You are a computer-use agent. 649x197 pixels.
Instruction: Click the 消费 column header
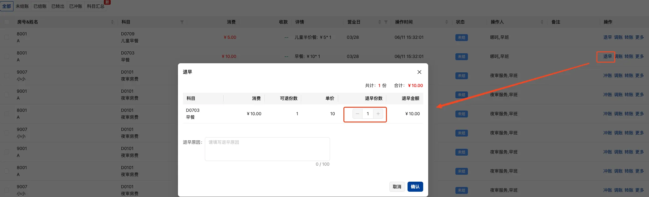(x=231, y=22)
